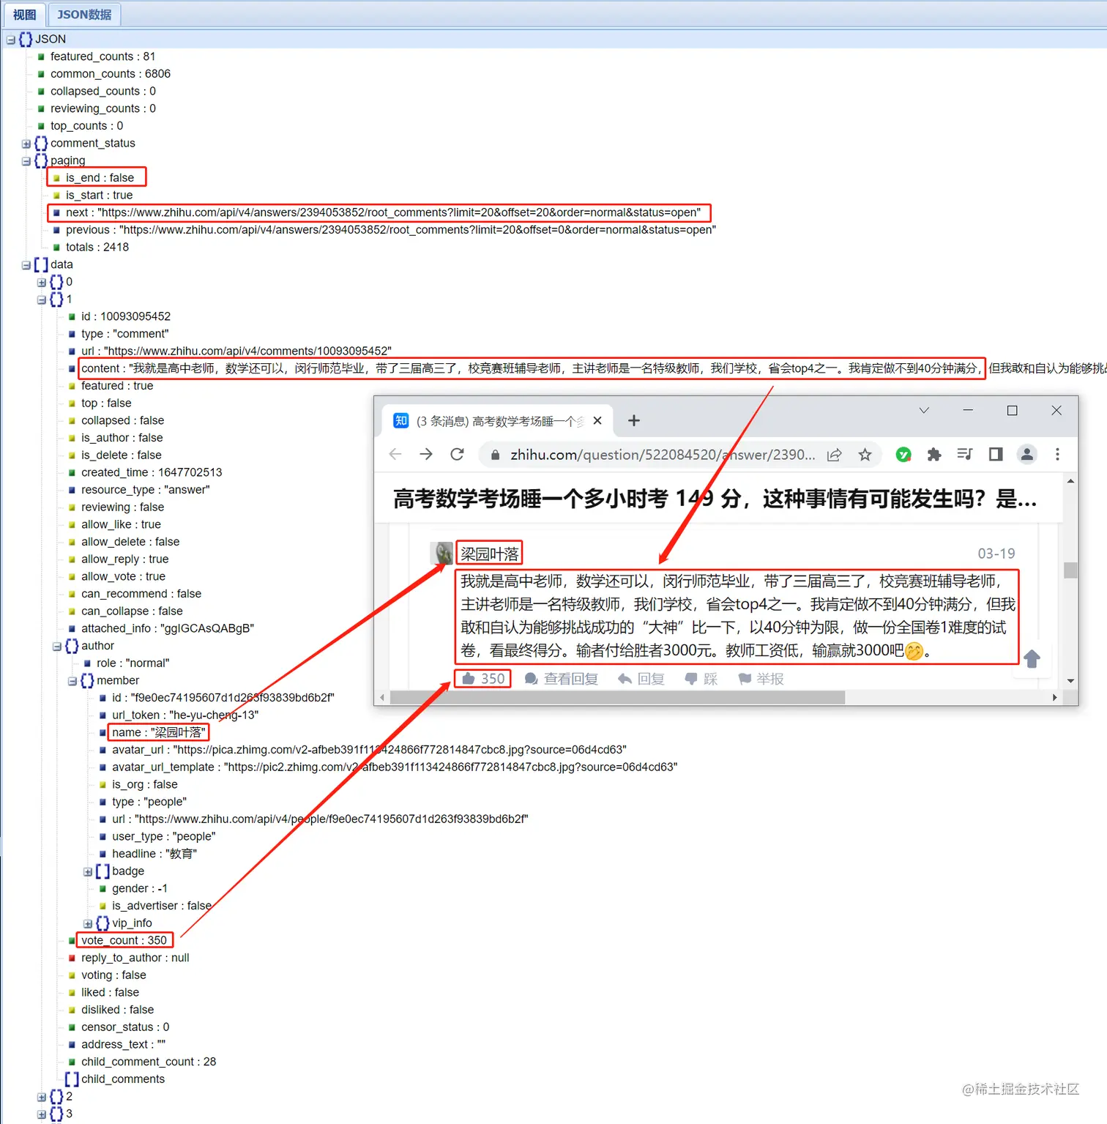The width and height of the screenshot is (1107, 1124).
Task: Click the green shield extension icon
Action: click(903, 455)
